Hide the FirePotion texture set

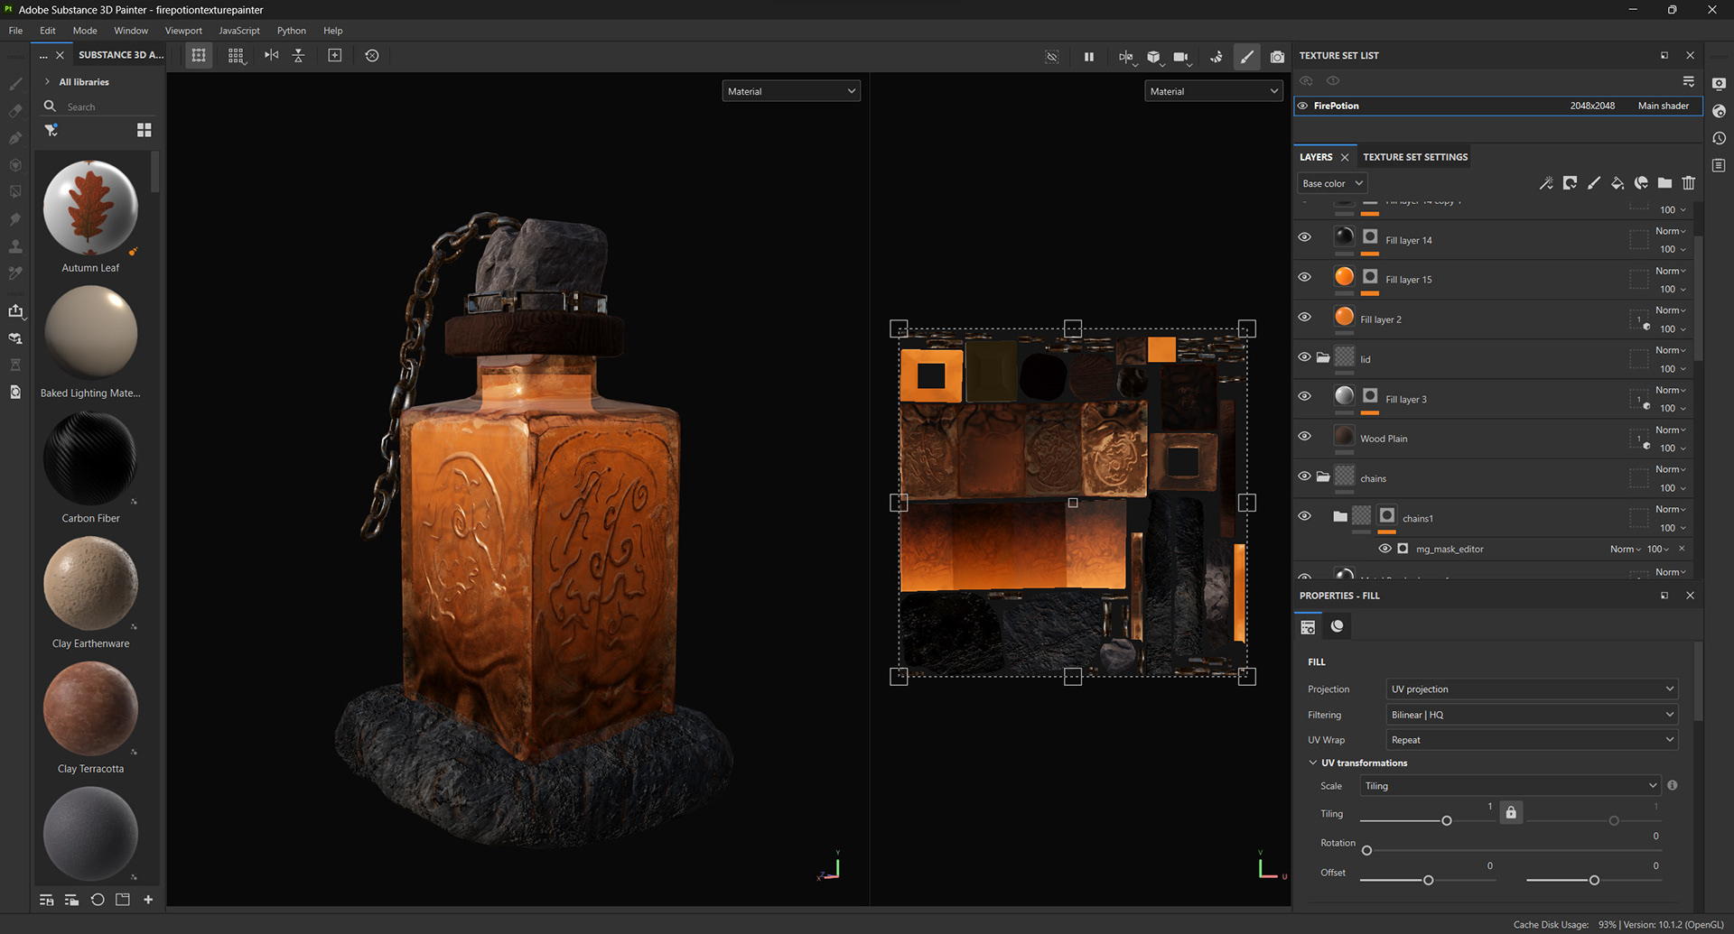point(1302,106)
